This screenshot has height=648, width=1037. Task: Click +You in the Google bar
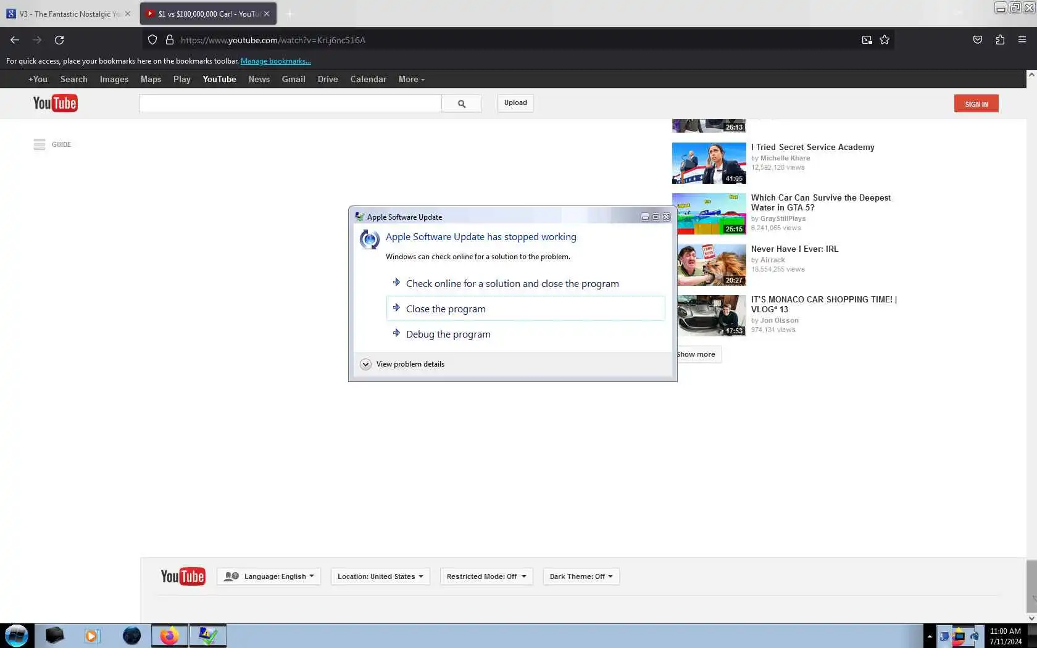pos(38,79)
